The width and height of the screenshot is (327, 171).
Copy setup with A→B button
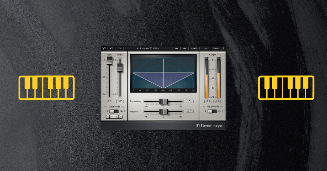[194, 48]
